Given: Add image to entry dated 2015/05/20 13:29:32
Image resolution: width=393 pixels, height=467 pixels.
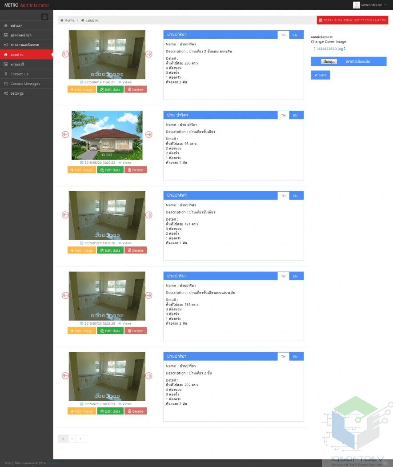Looking at the screenshot, I should pos(82,170).
